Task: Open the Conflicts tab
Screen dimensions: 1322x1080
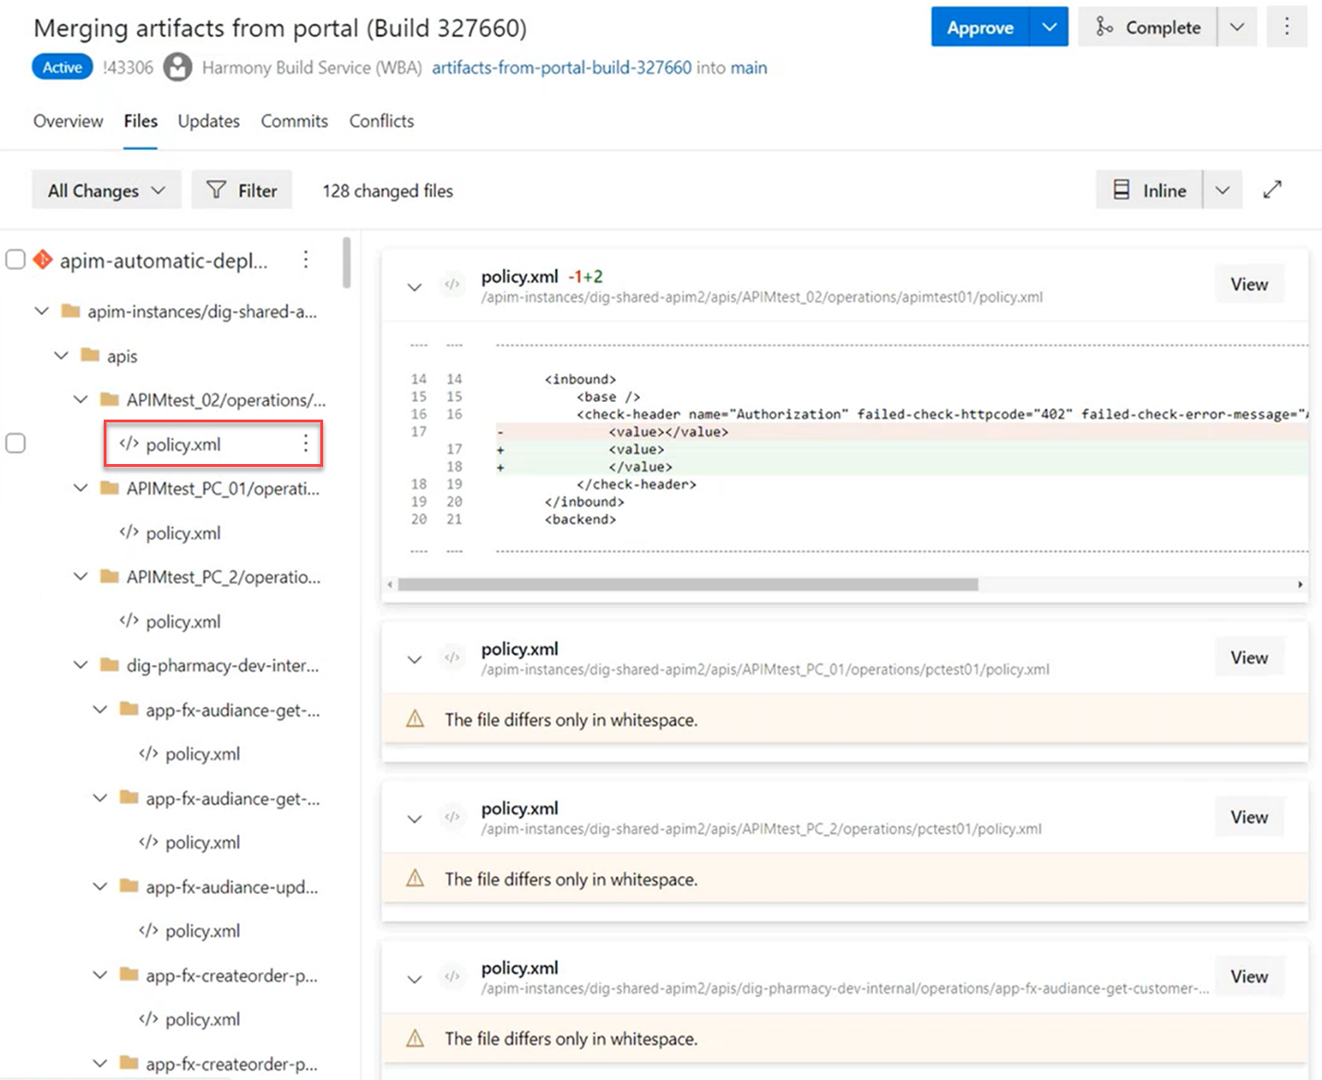Action: click(381, 121)
